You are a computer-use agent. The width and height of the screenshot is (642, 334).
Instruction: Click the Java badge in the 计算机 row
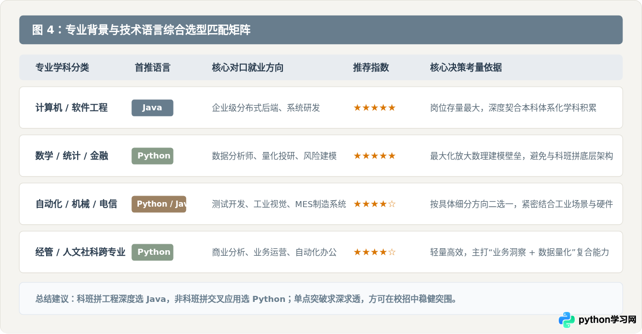(152, 108)
